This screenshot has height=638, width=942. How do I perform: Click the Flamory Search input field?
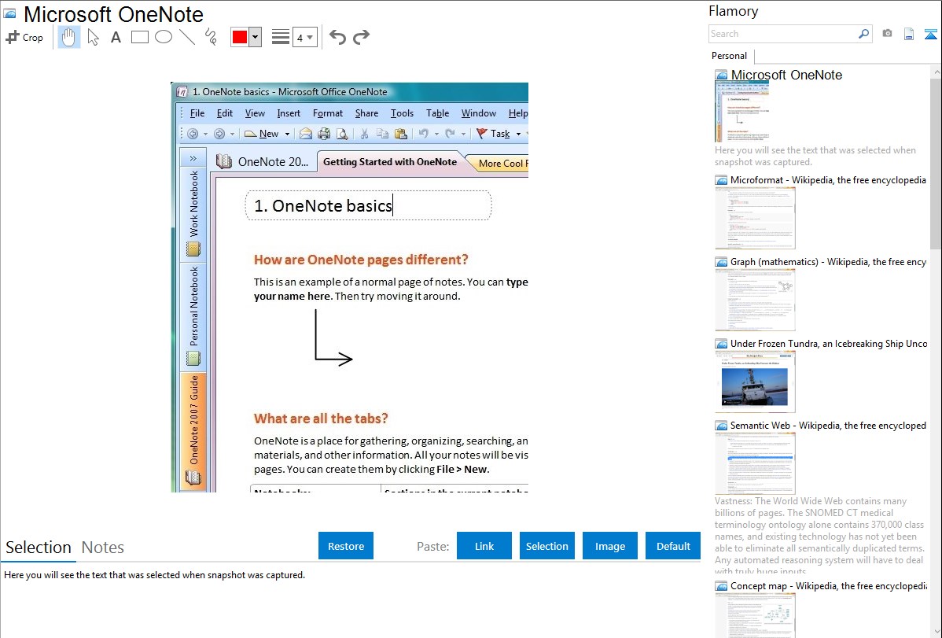[783, 34]
